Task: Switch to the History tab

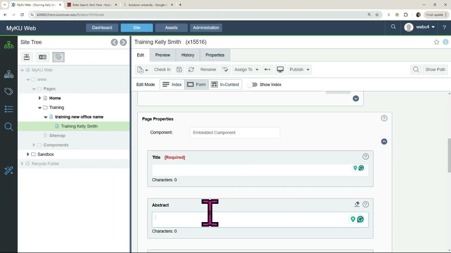Action: pyautogui.click(x=188, y=55)
